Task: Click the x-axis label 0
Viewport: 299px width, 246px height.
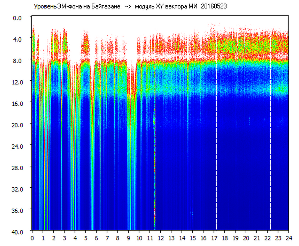Action: tap(32, 238)
